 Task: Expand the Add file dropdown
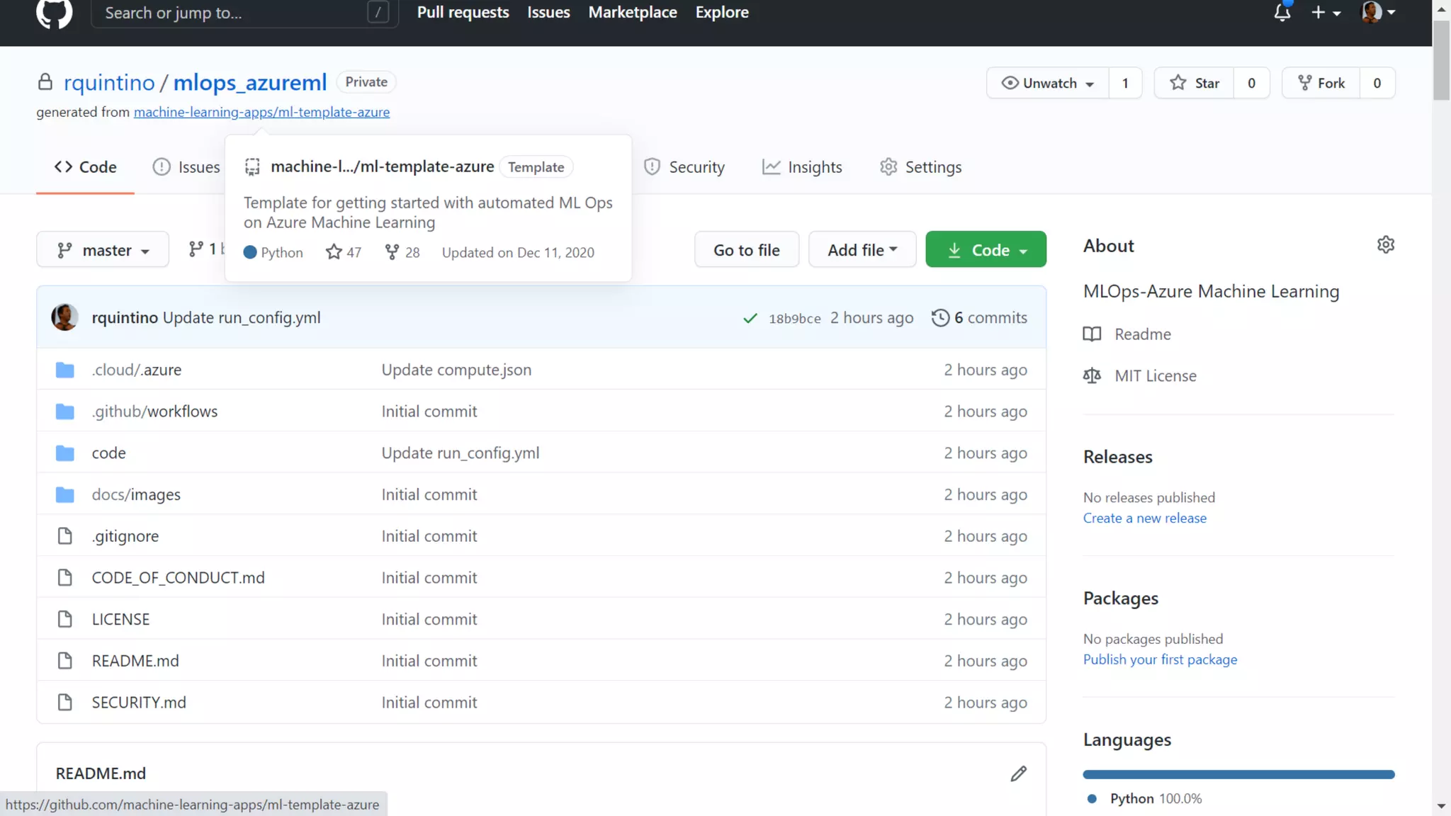(x=862, y=250)
